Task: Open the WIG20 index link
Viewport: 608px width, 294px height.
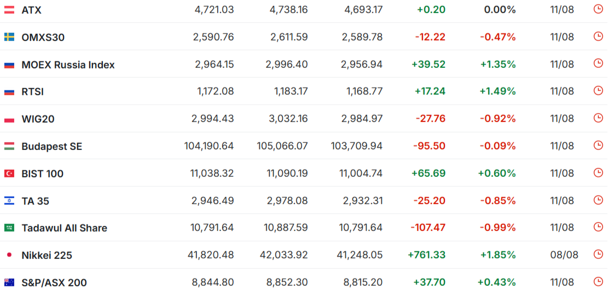Action: click(38, 119)
